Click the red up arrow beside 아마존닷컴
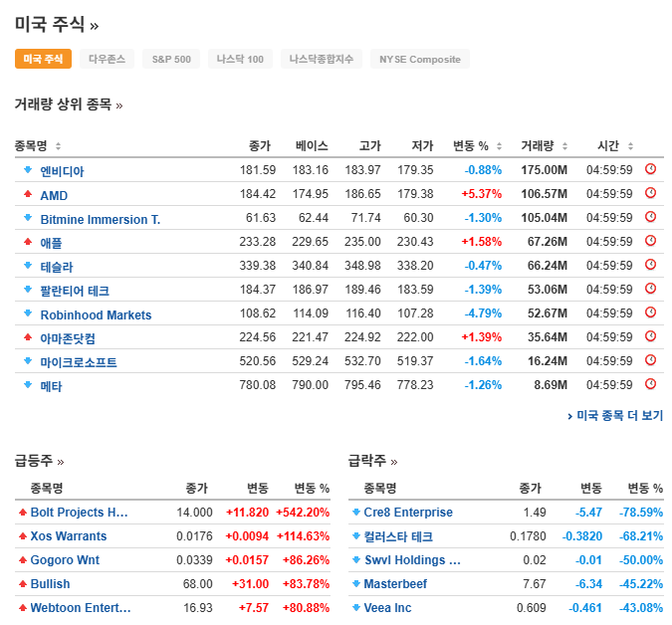Screen dimensions: 672x625 click(x=28, y=337)
